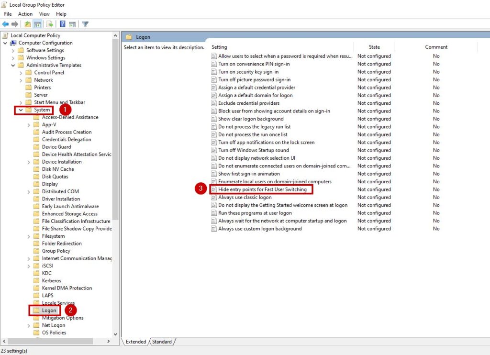Select Do not process the run once list
This screenshot has width=490, height=355.
pyautogui.click(x=253, y=134)
